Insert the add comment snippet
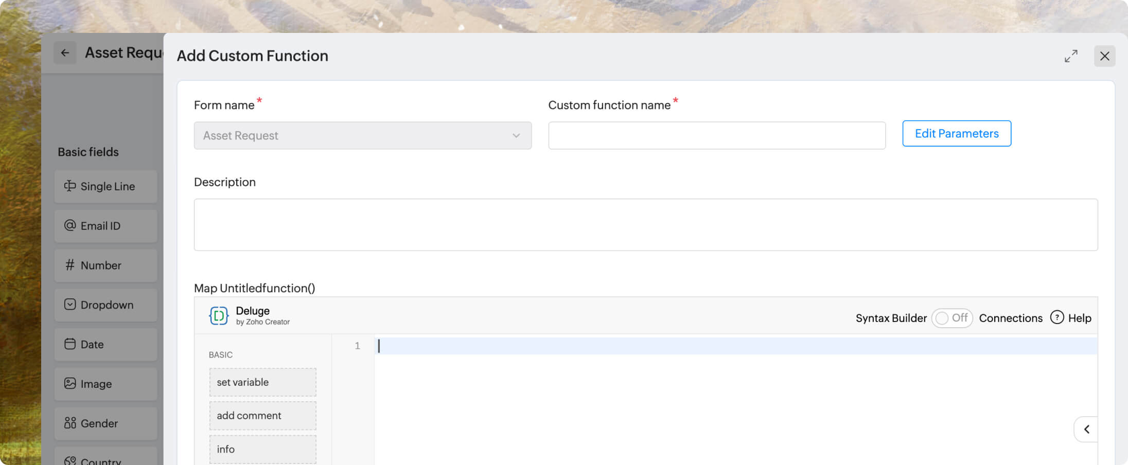The image size is (1128, 465). click(262, 416)
